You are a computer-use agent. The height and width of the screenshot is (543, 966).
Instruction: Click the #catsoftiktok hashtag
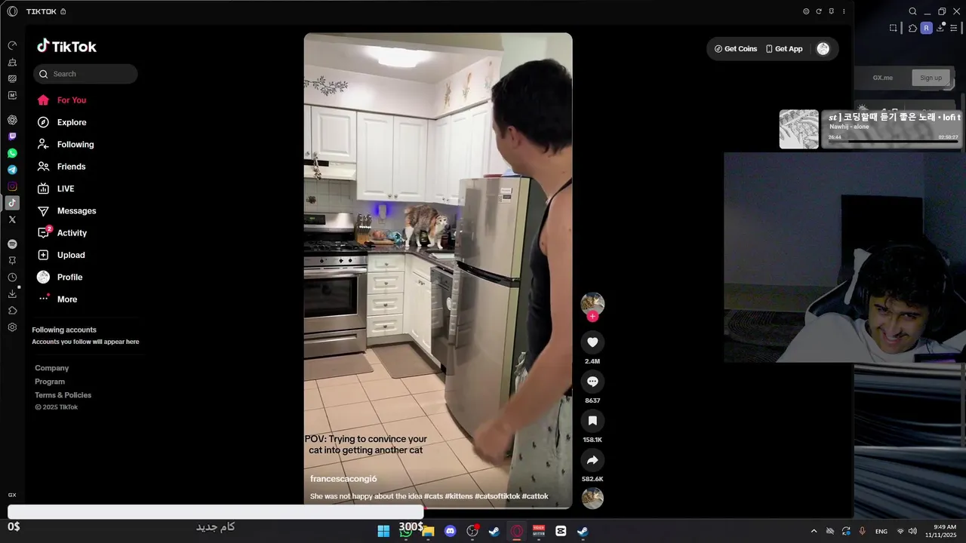[497, 496]
